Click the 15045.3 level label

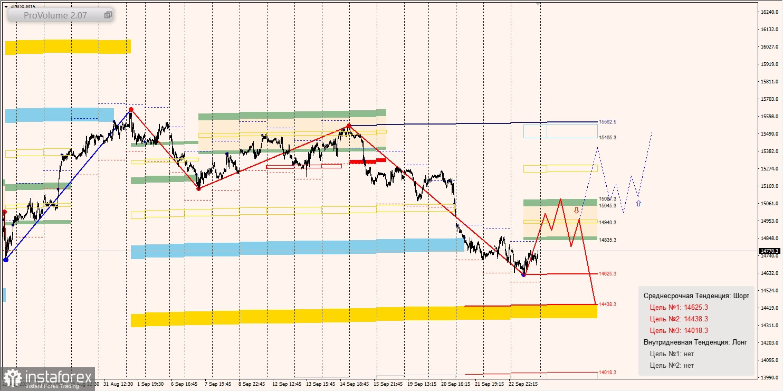point(608,205)
